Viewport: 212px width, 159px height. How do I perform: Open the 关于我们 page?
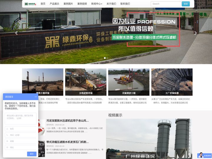point(111,4)
